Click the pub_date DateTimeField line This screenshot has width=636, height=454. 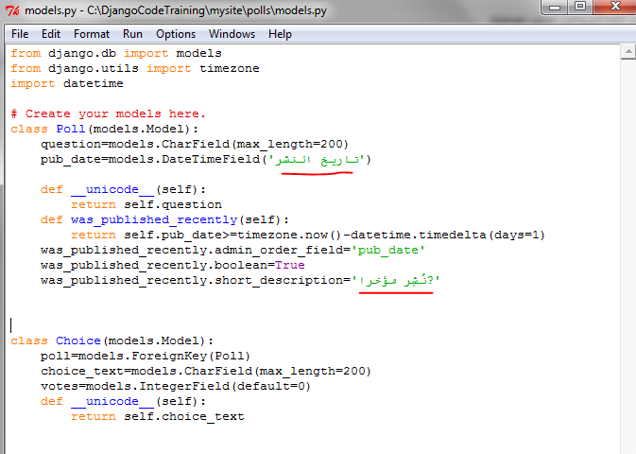[x=206, y=159]
